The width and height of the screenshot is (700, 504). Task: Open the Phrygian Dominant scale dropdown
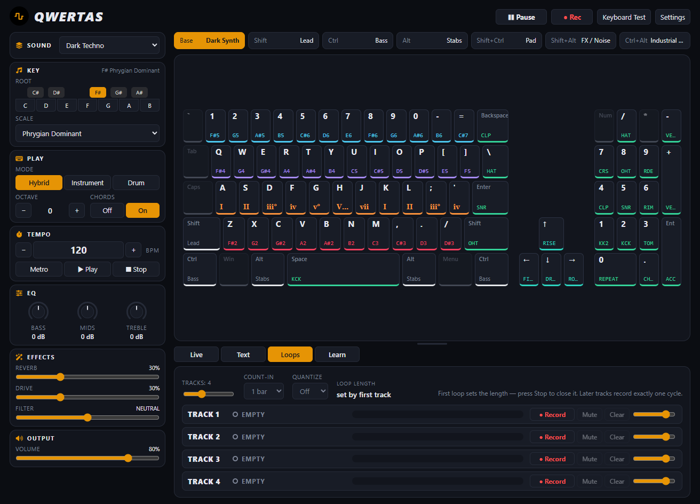[87, 133]
